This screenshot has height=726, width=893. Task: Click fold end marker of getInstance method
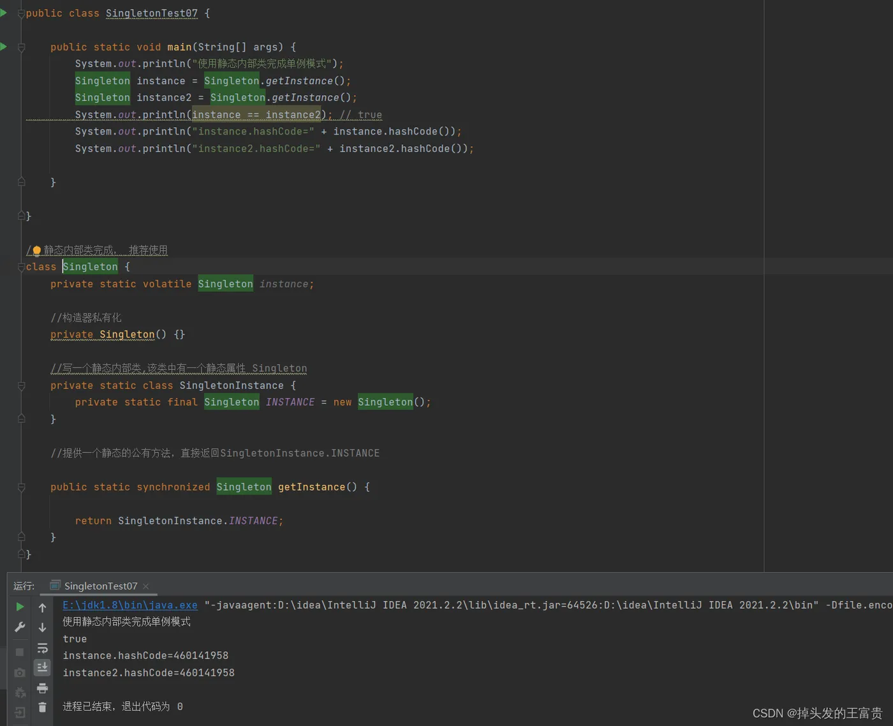pos(21,537)
